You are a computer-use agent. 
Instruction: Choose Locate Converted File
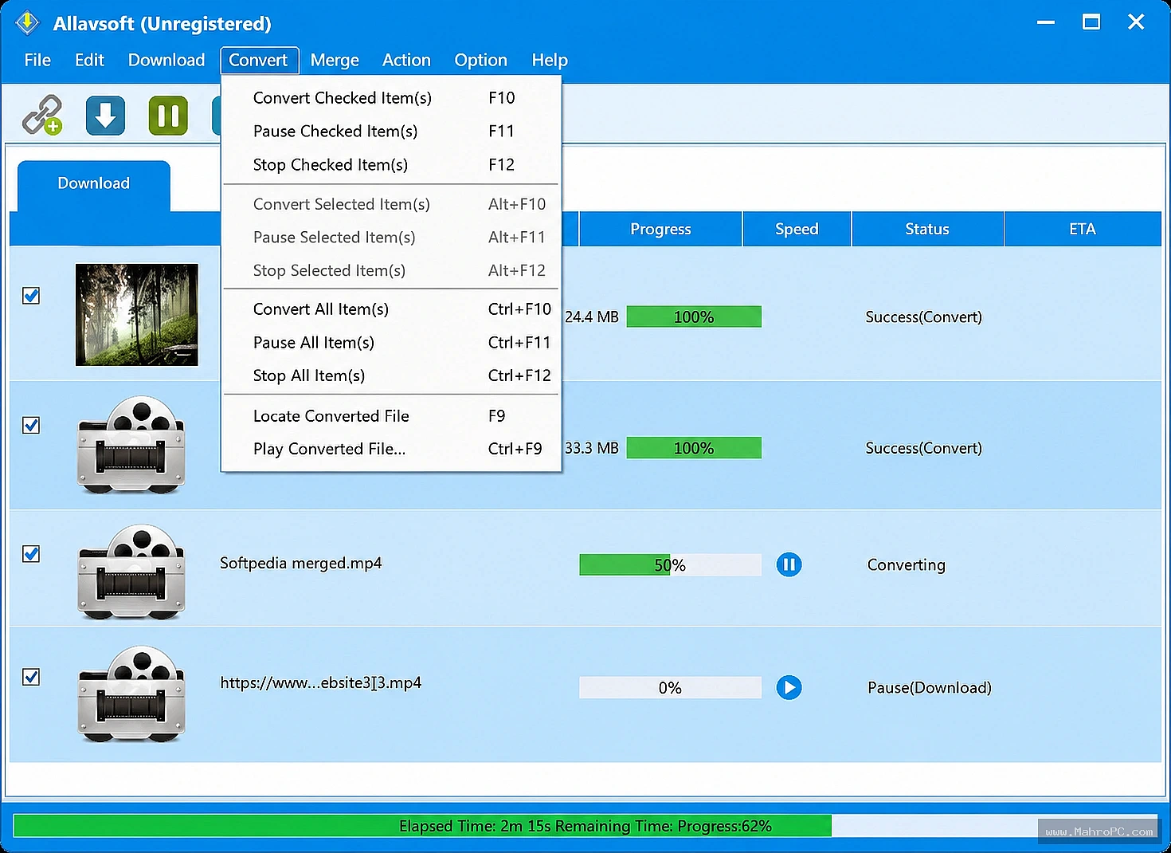coord(391,416)
